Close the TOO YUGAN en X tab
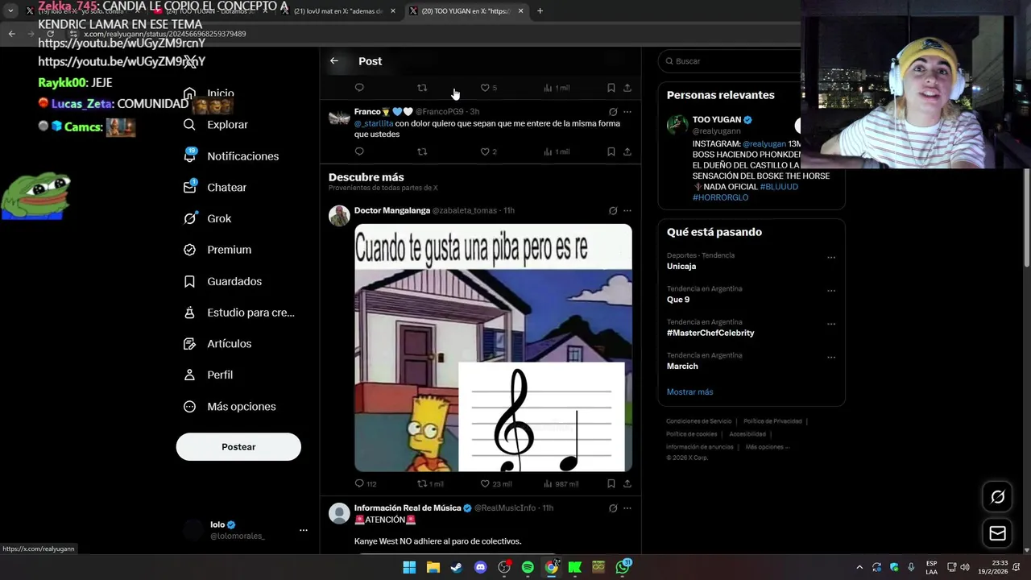The height and width of the screenshot is (580, 1031). tap(521, 11)
